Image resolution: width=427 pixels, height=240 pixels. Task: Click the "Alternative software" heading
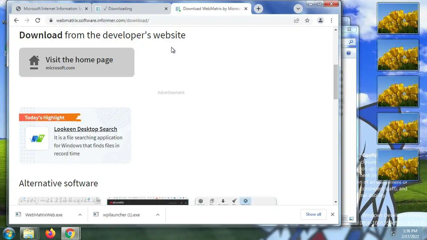[x=58, y=183]
